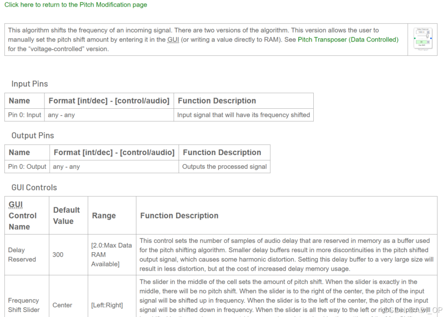Click the dotted-underlined GUI abbreviation in description

[x=173, y=40]
